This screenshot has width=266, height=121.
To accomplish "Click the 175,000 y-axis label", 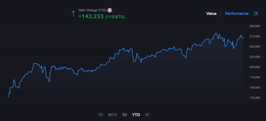I will point(255,77).
